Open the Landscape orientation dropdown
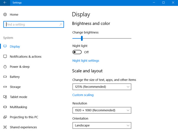Screen dimensions: 178x133 [x=102, y=125]
